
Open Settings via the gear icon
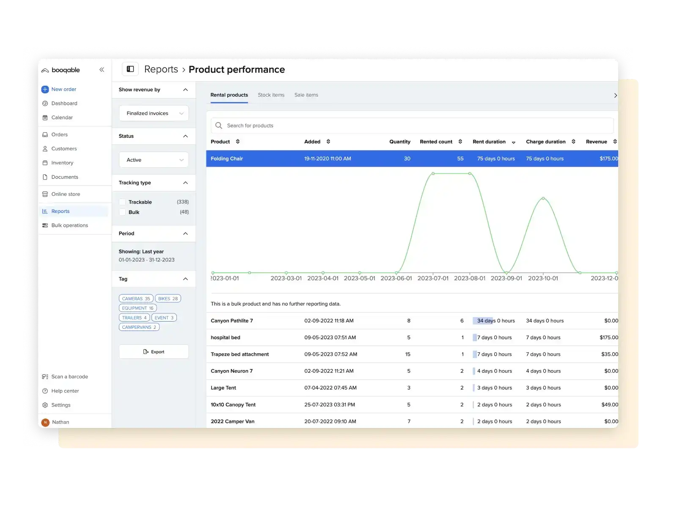point(45,405)
